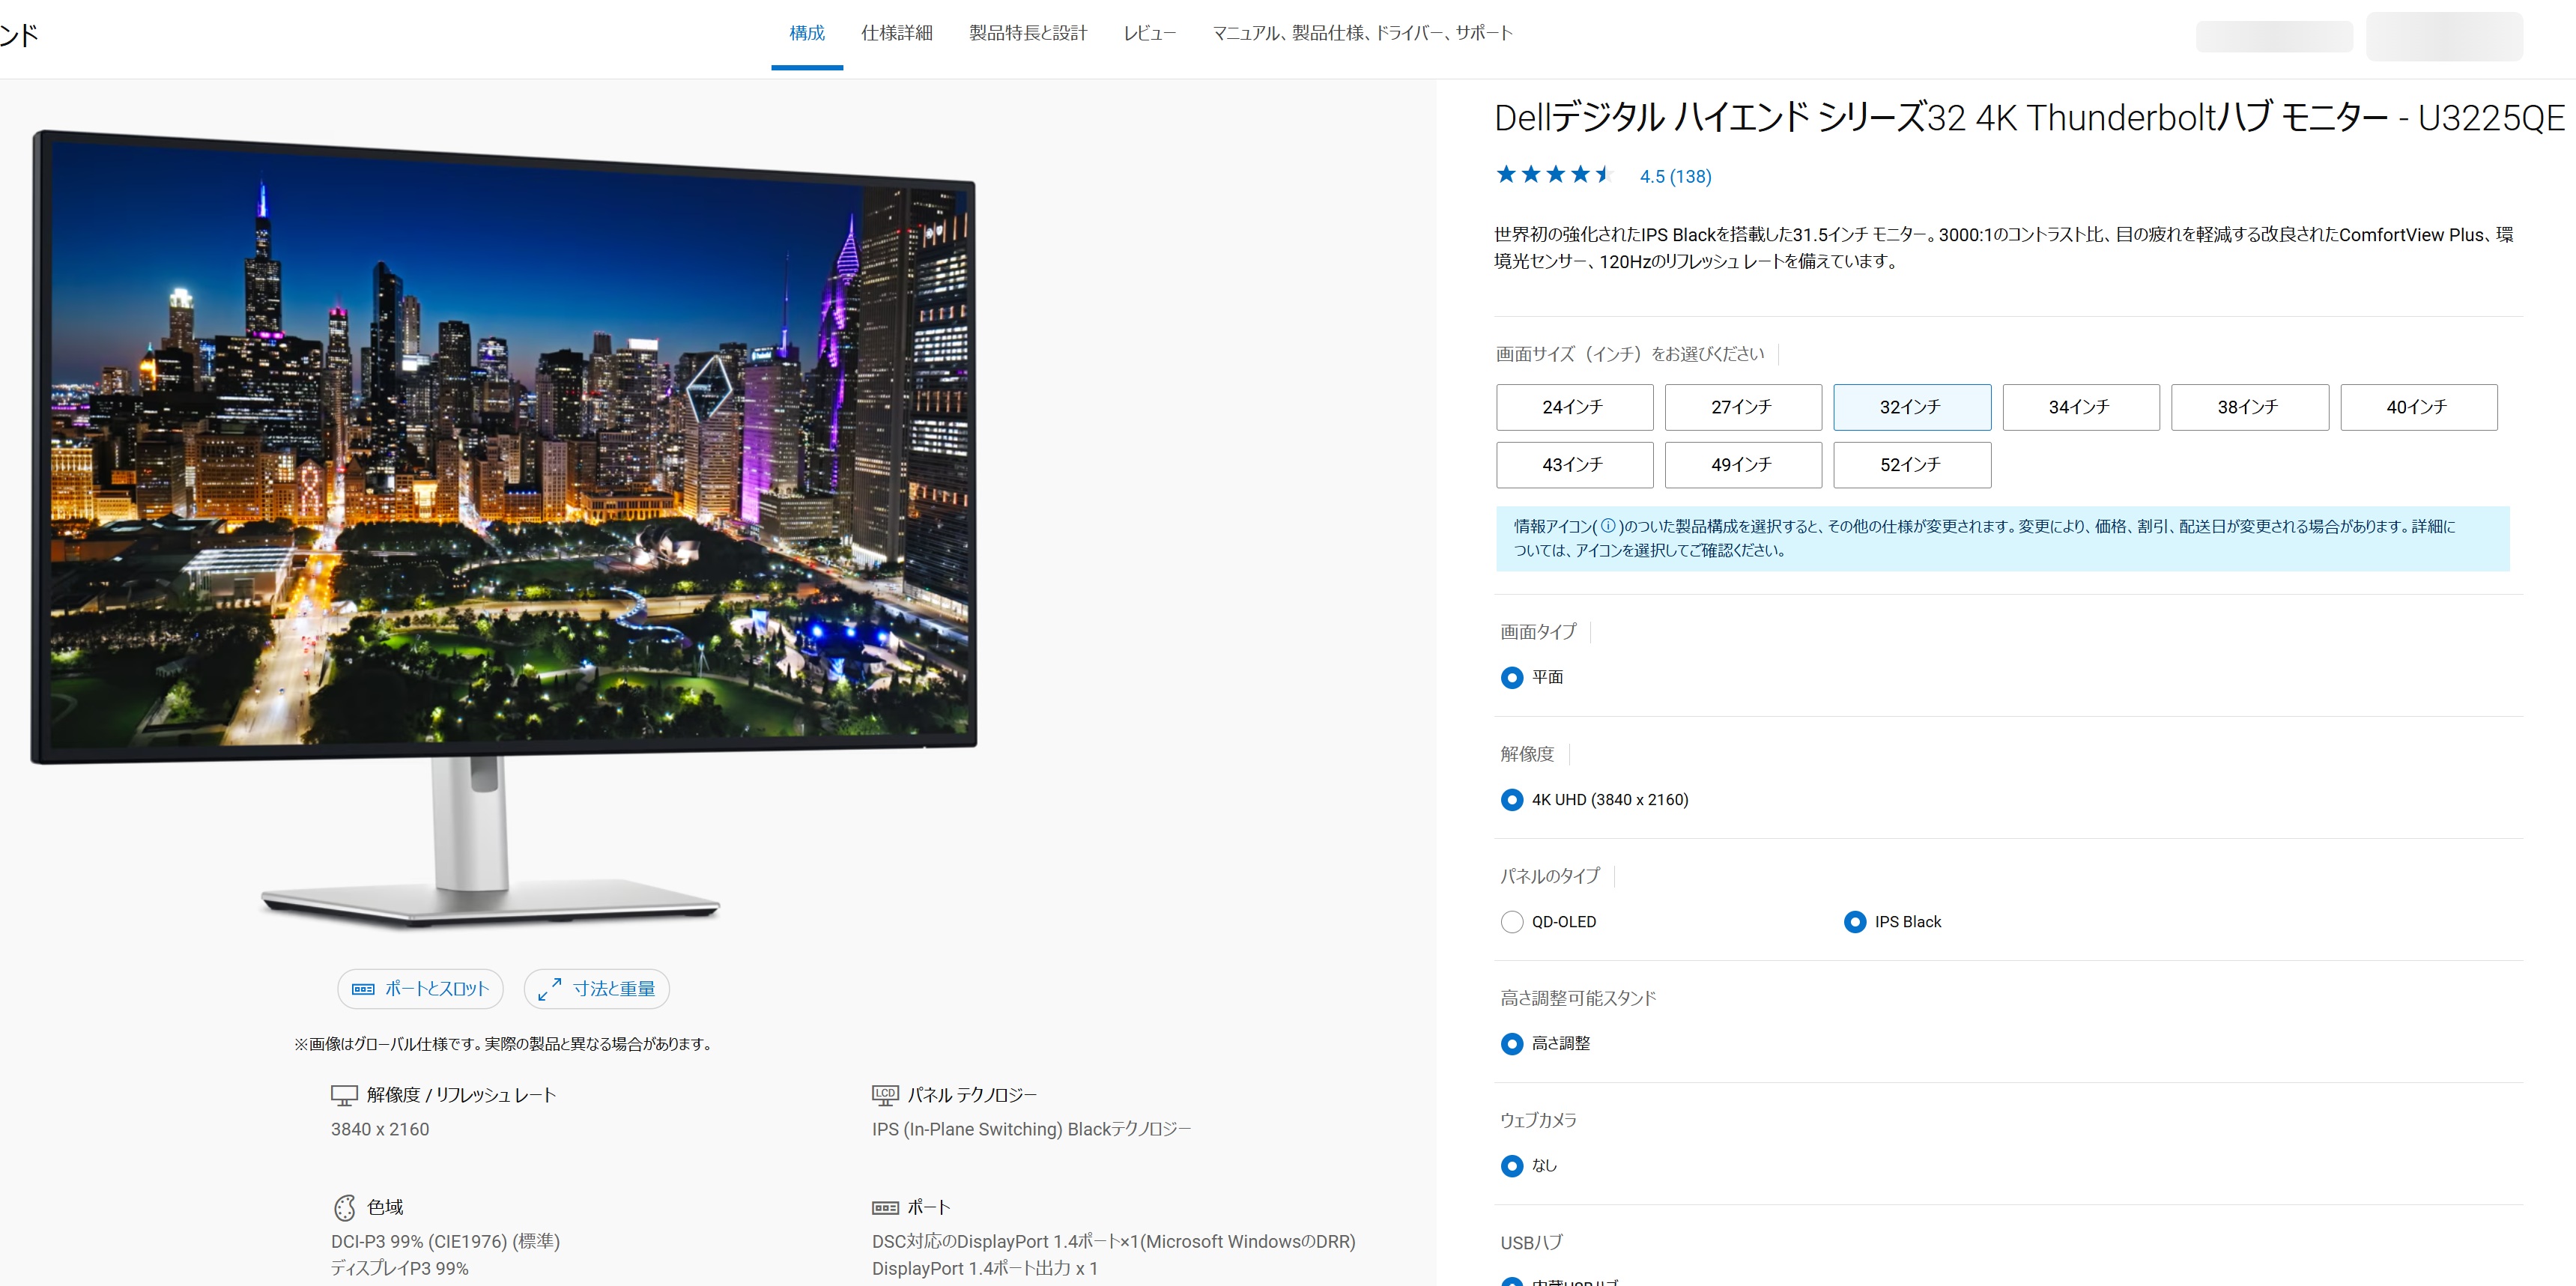Click the color gamut palette icon
Viewport: 2576px width, 1286px height.
(344, 1208)
